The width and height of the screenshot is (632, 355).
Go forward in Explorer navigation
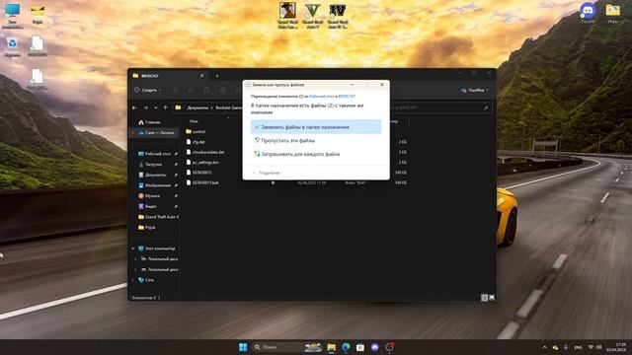(x=145, y=107)
